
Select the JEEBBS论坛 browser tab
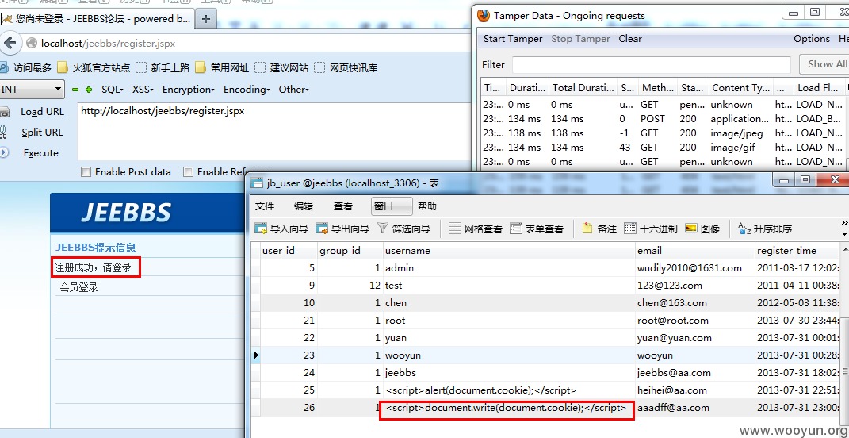(97, 19)
